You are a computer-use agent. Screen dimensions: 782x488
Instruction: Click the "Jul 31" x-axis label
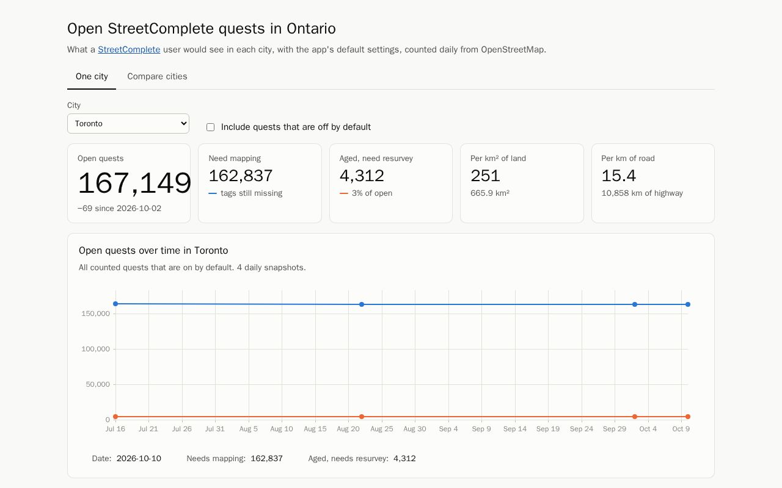click(x=215, y=429)
